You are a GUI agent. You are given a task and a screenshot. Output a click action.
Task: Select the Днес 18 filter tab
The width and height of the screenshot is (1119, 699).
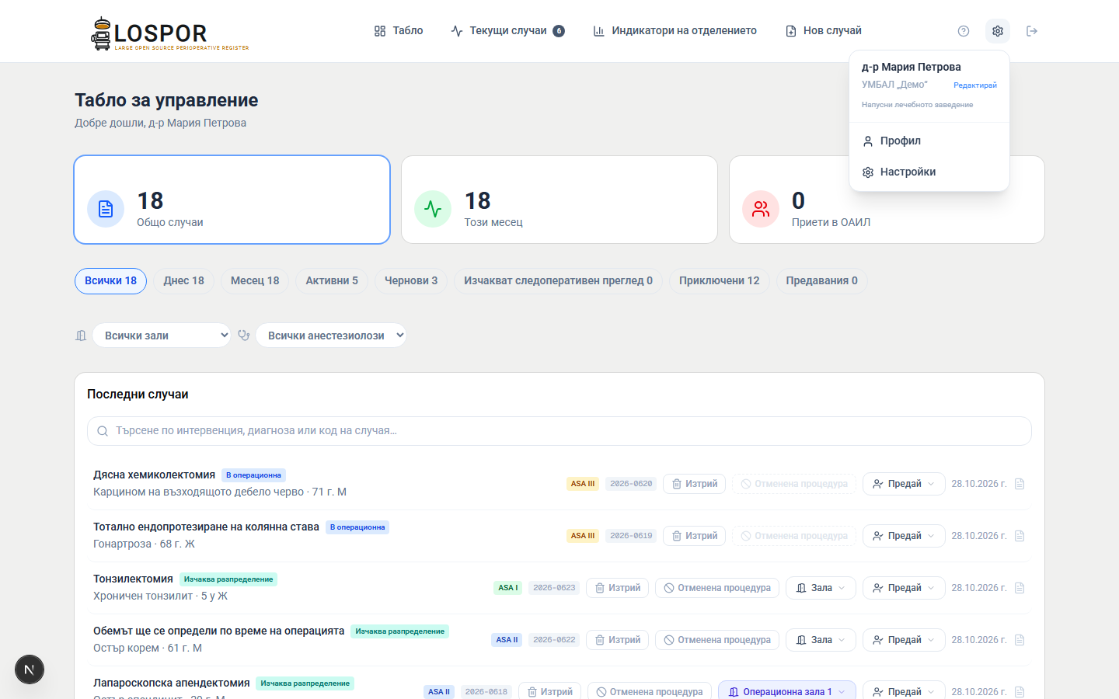click(184, 281)
